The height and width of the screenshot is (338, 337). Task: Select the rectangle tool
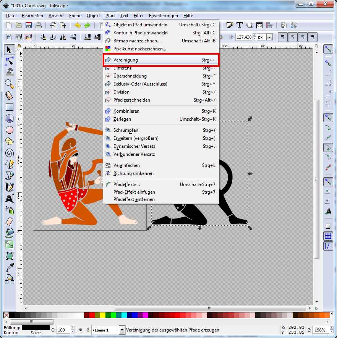click(9, 107)
